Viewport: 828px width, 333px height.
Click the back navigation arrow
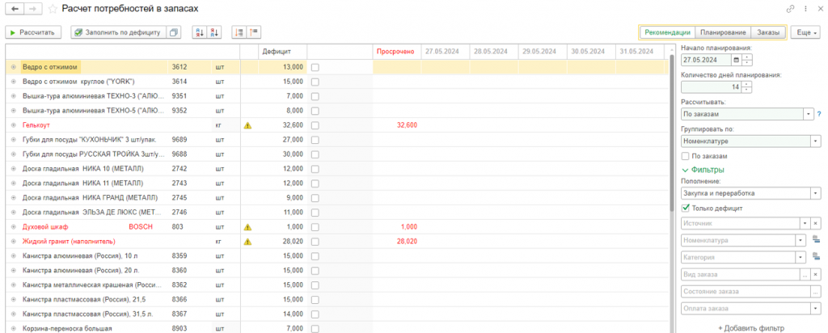(x=15, y=9)
